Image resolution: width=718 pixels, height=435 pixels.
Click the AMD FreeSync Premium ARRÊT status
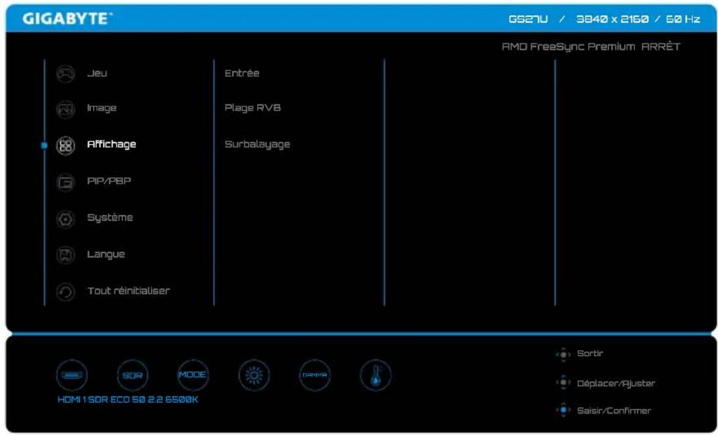click(591, 46)
